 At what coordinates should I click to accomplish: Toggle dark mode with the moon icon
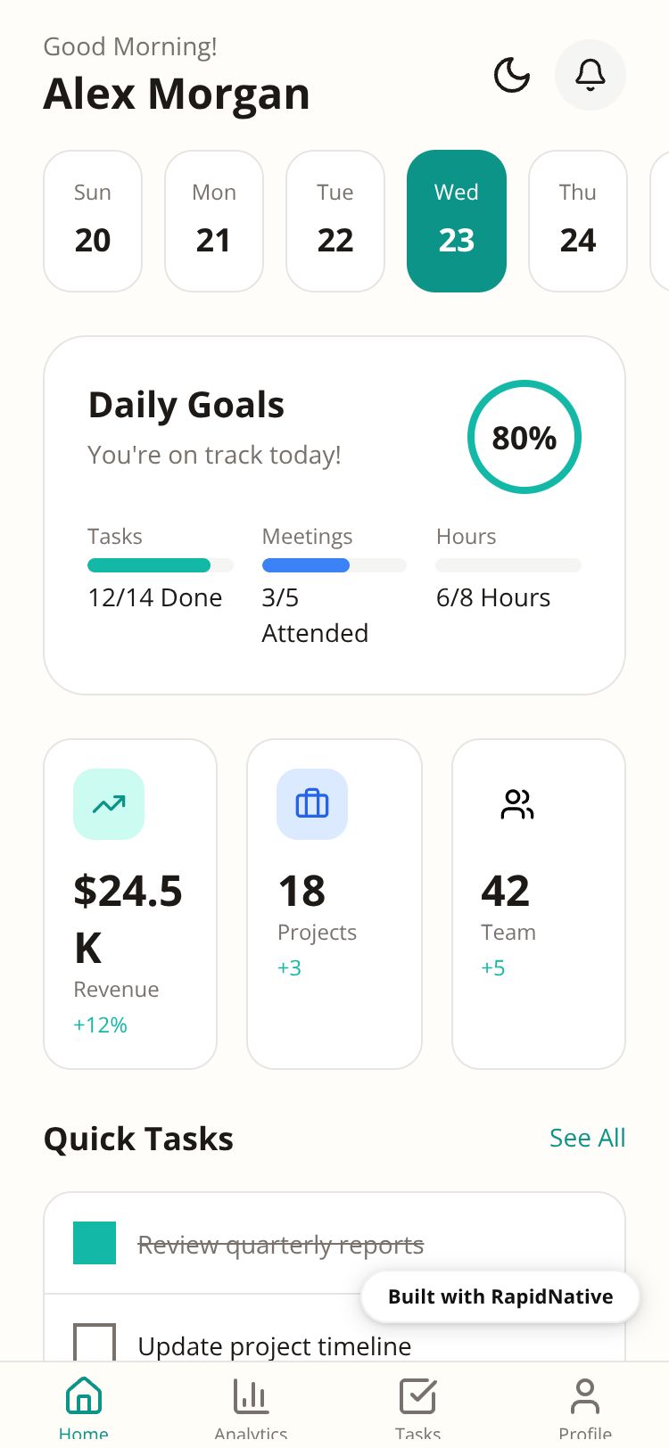512,75
